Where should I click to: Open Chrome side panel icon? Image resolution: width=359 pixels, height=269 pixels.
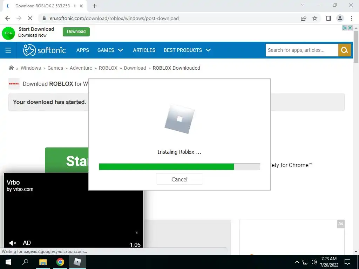tap(329, 18)
